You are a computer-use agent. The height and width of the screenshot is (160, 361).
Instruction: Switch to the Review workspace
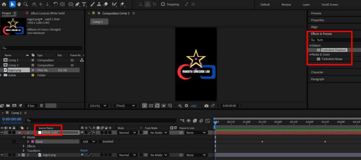pos(286,5)
